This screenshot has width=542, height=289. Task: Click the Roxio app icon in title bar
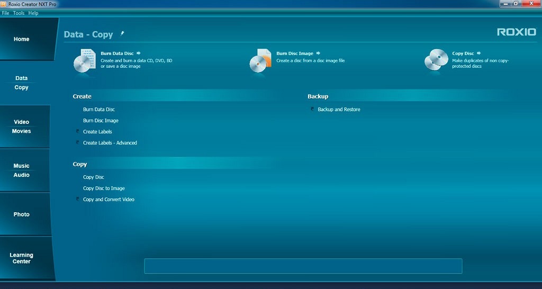pyautogui.click(x=4, y=4)
